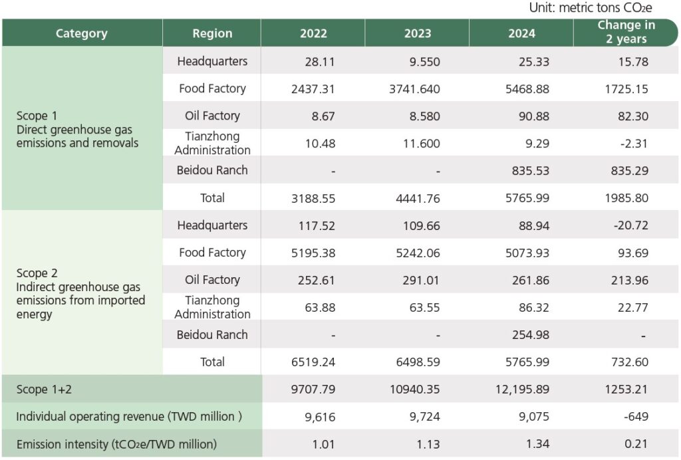The image size is (681, 460).
Task: Select the Scope 1 total 4441.76 cell
Action: click(417, 198)
